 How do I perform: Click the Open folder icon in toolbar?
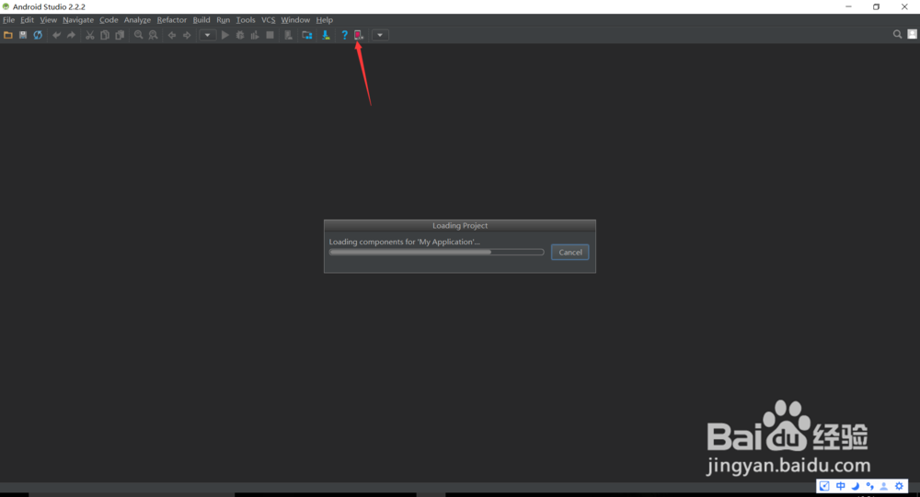click(8, 35)
